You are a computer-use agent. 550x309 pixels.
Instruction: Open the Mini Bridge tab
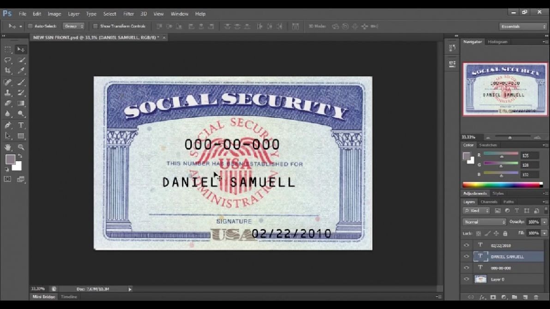click(x=44, y=297)
